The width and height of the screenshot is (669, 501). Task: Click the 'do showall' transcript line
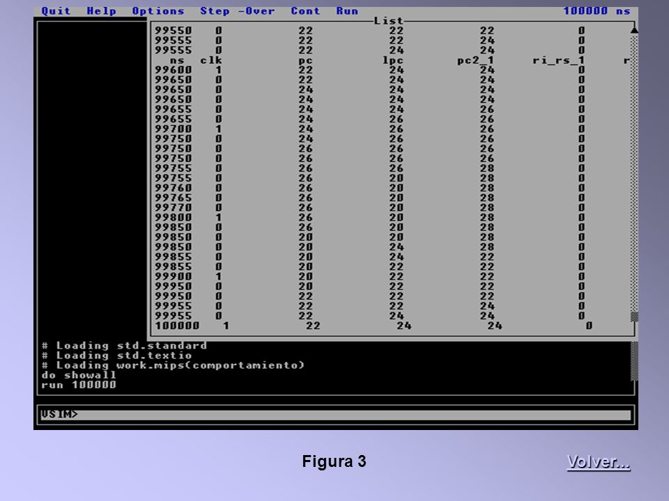click(79, 375)
